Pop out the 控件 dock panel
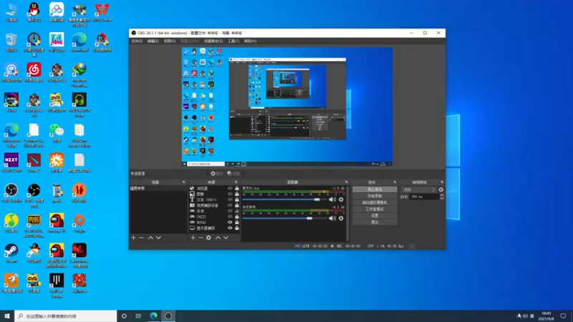Screen dimensions: 573x322 pos(395,182)
